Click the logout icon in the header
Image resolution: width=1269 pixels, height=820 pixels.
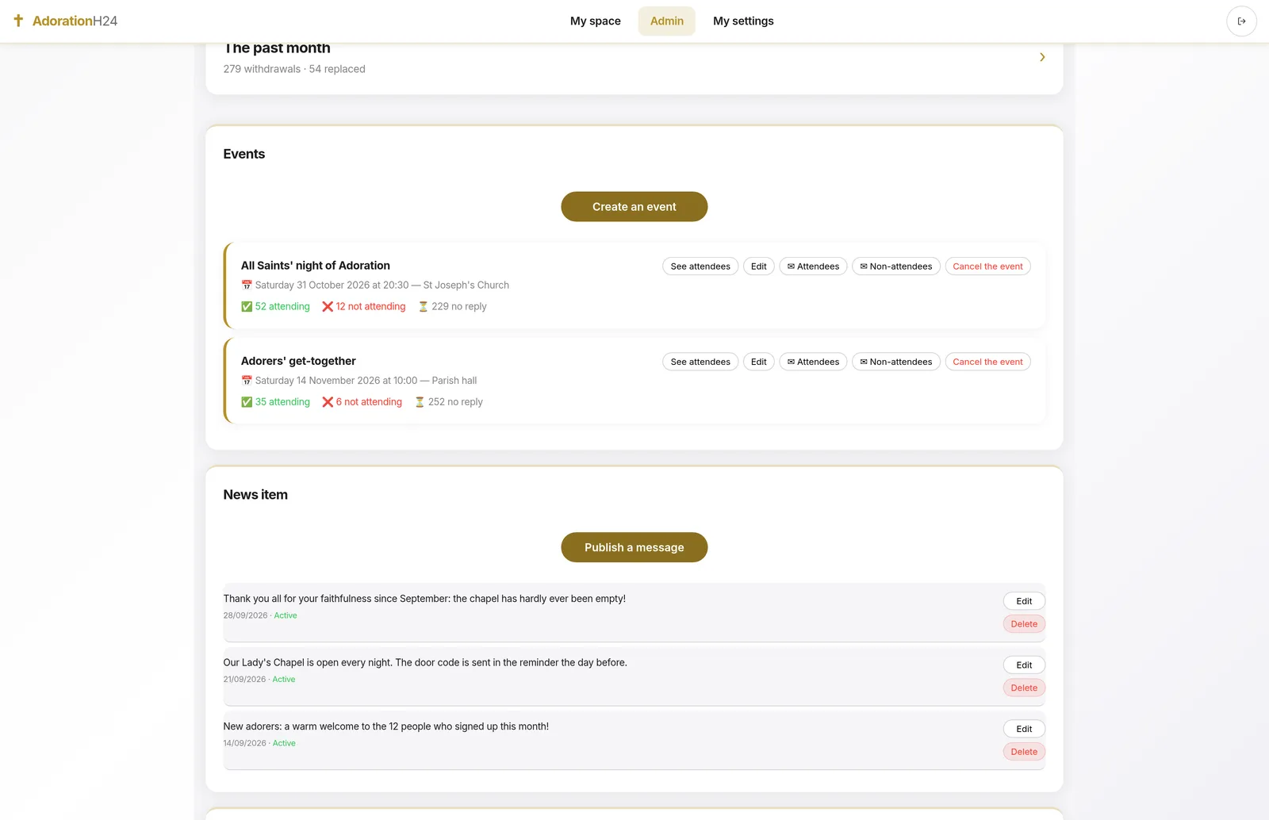(1241, 21)
